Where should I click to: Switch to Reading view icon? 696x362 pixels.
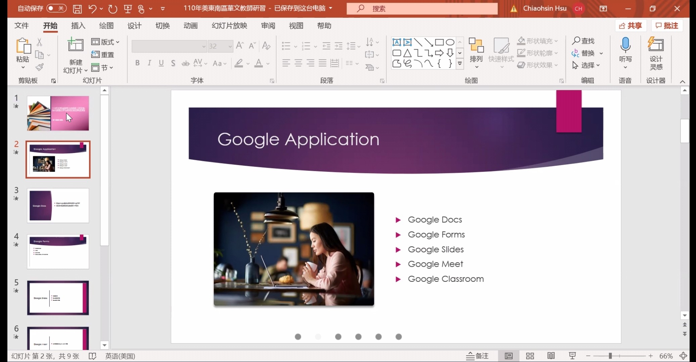(551, 356)
